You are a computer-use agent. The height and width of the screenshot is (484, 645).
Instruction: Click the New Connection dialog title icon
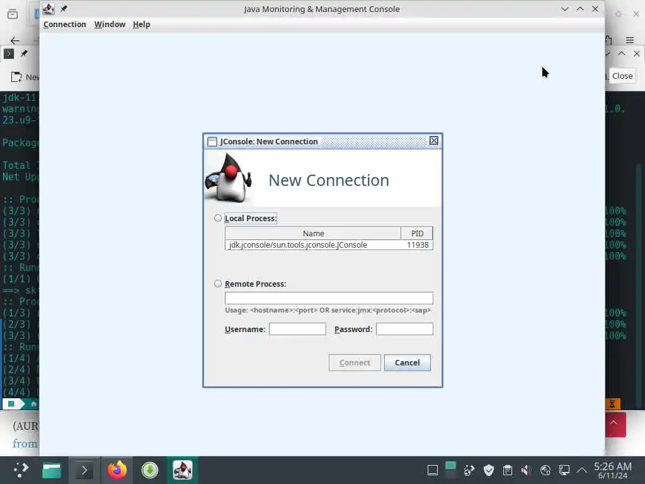212,142
